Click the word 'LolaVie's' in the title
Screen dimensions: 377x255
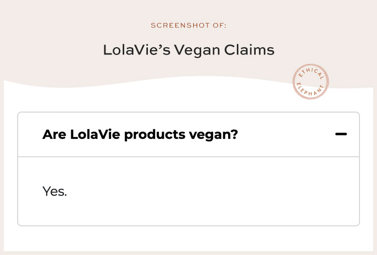(137, 50)
